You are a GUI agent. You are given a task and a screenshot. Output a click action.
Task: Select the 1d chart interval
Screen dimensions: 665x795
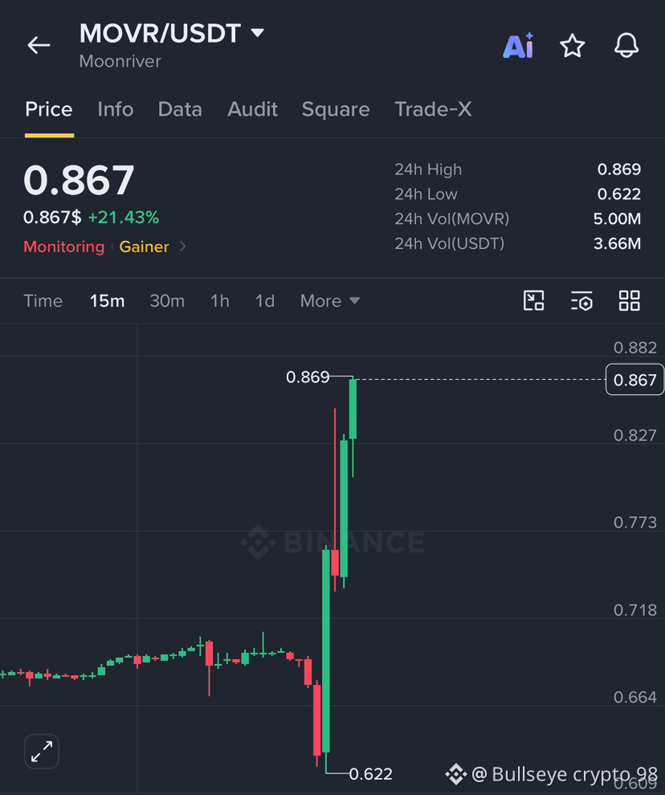tap(265, 300)
